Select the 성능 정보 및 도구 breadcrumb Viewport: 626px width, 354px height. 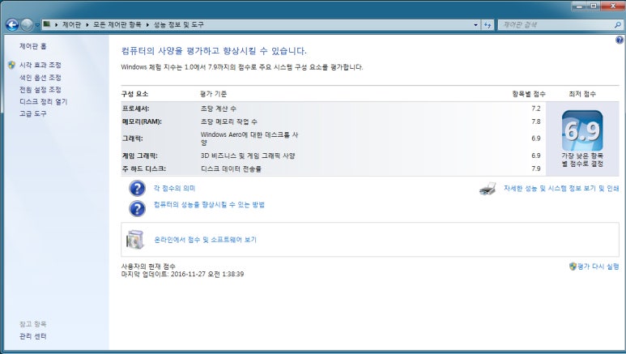(x=179, y=25)
